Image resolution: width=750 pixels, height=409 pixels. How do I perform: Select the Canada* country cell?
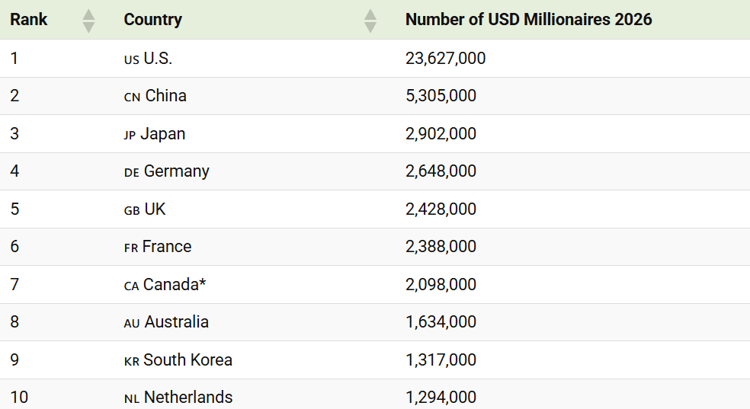coord(165,285)
